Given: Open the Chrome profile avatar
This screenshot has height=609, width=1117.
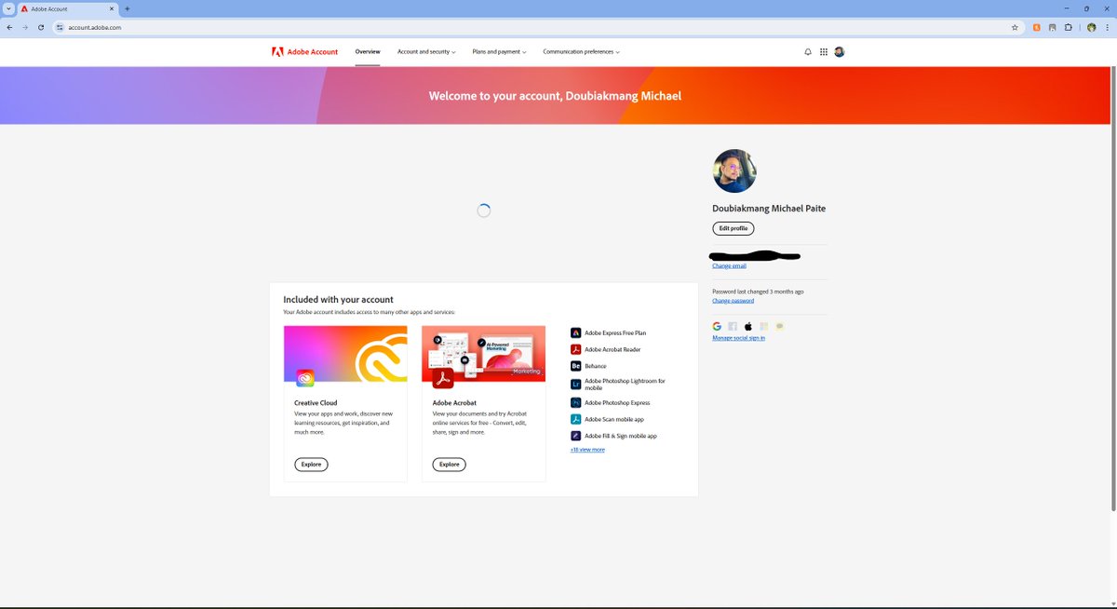Looking at the screenshot, I should [x=1091, y=27].
